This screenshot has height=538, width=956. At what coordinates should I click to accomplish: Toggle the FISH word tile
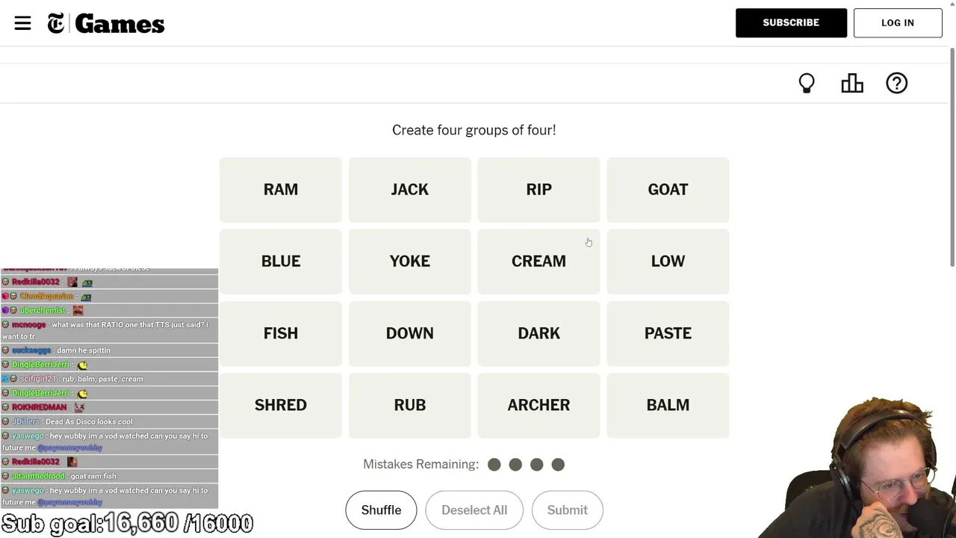point(281,333)
